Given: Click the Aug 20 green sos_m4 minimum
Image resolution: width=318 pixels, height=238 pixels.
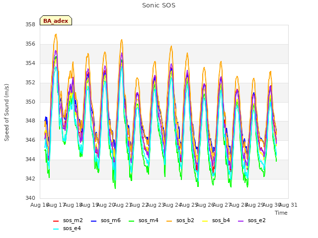Looking at the screenshot, I should pyautogui.click(x=115, y=188).
